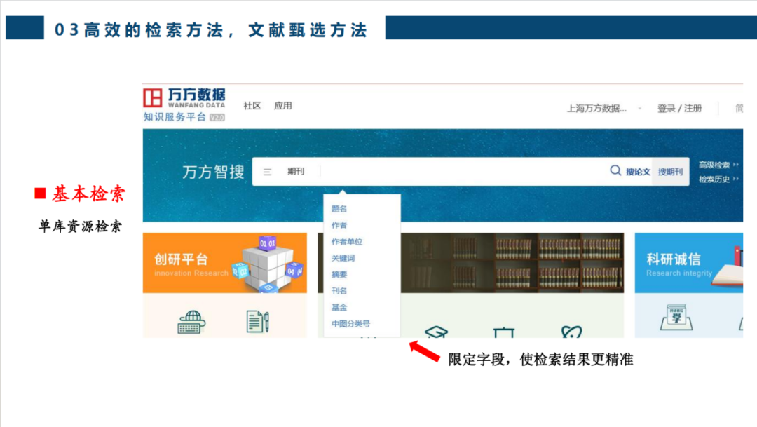Open the 应用 menu
757x427 pixels.
coord(284,106)
